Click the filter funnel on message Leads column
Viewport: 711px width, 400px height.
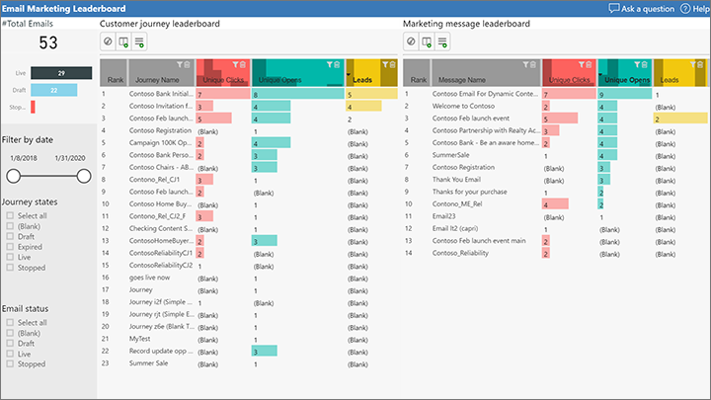point(693,65)
